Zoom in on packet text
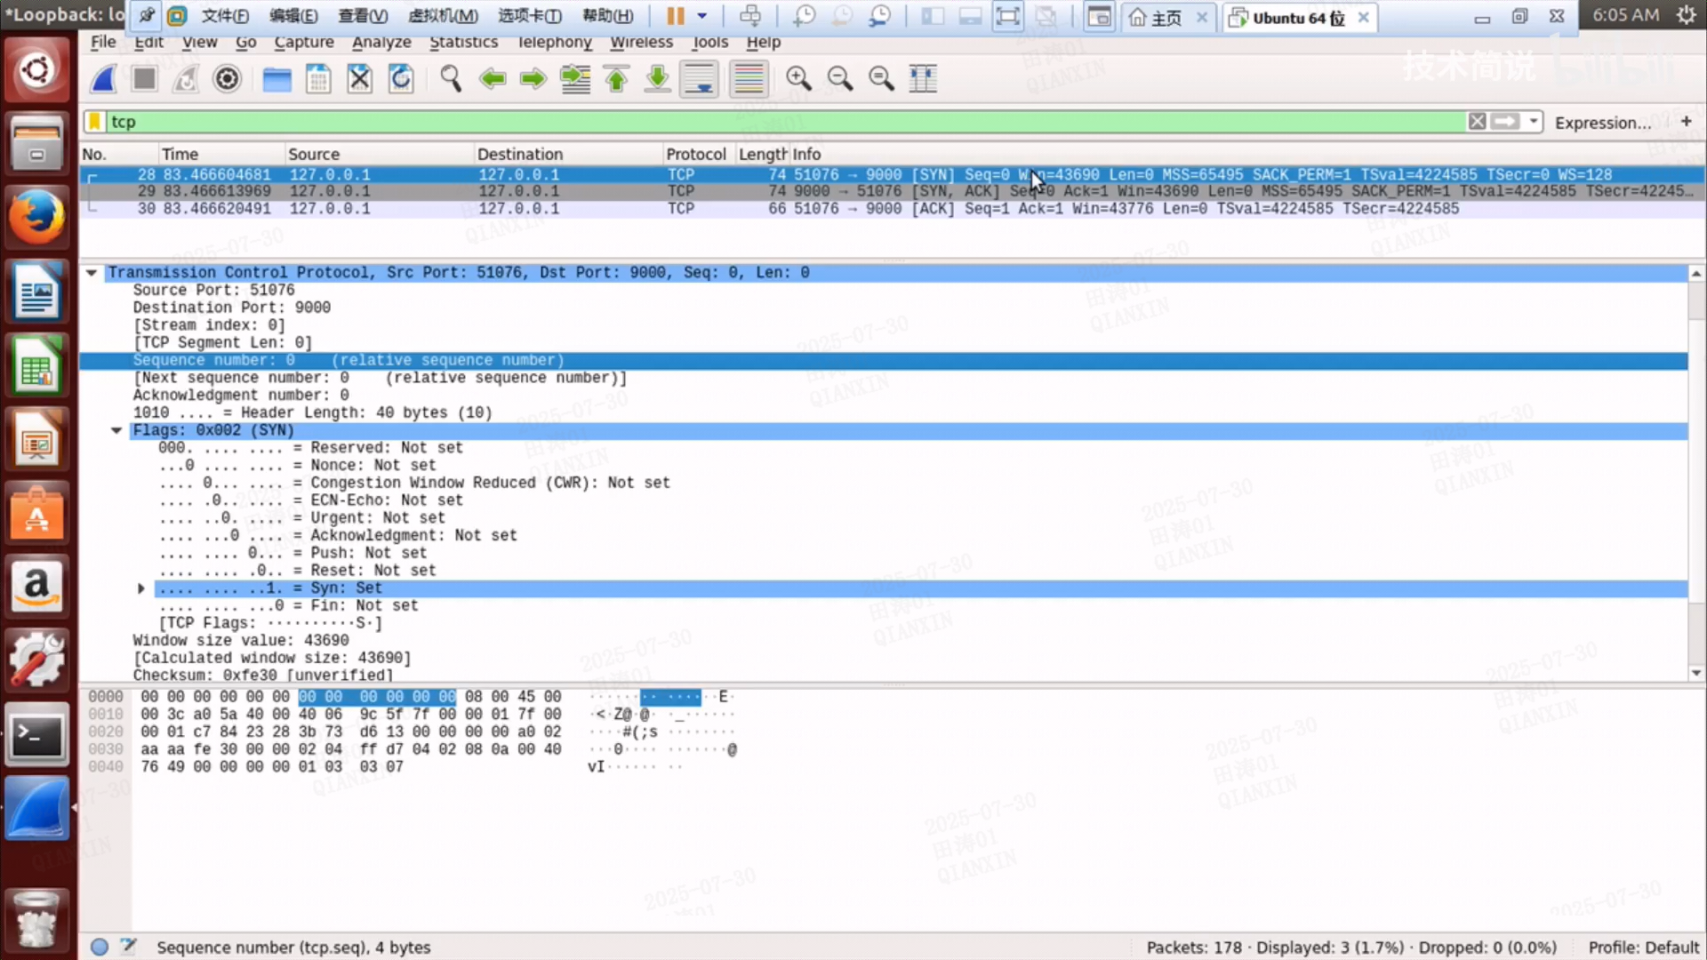 tap(798, 79)
